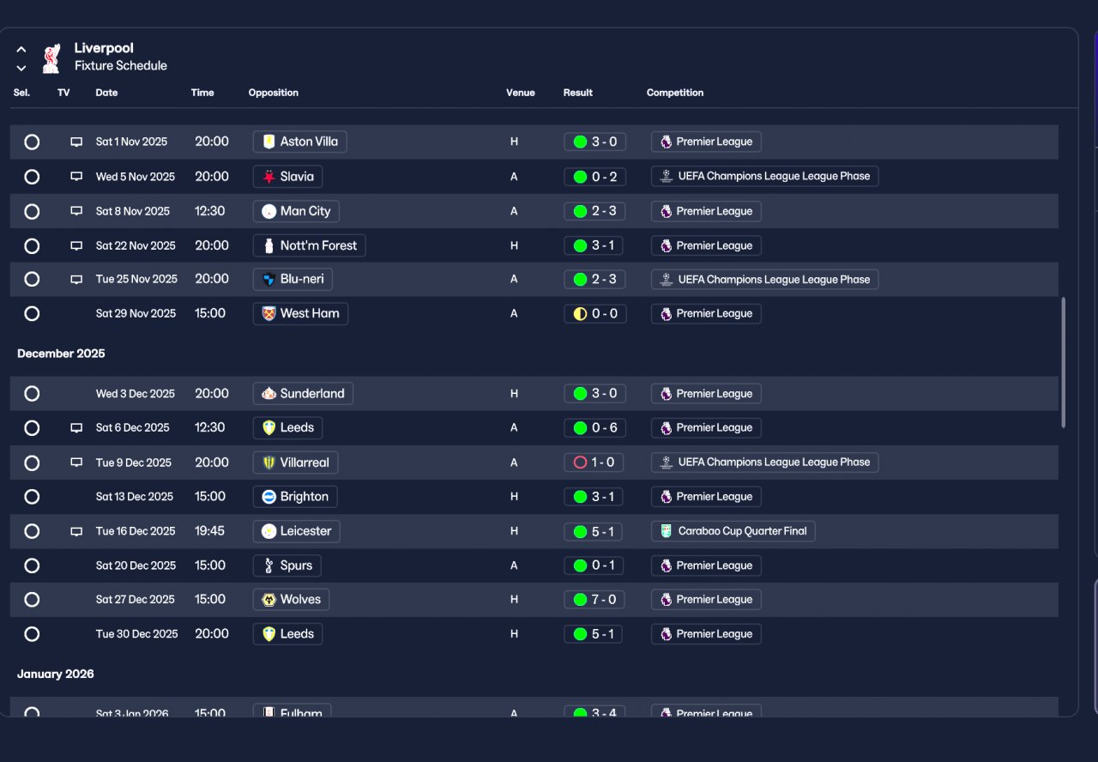1098x762 pixels.
Task: Click TV icon on Sat 1 Nov row
Action: click(76, 142)
